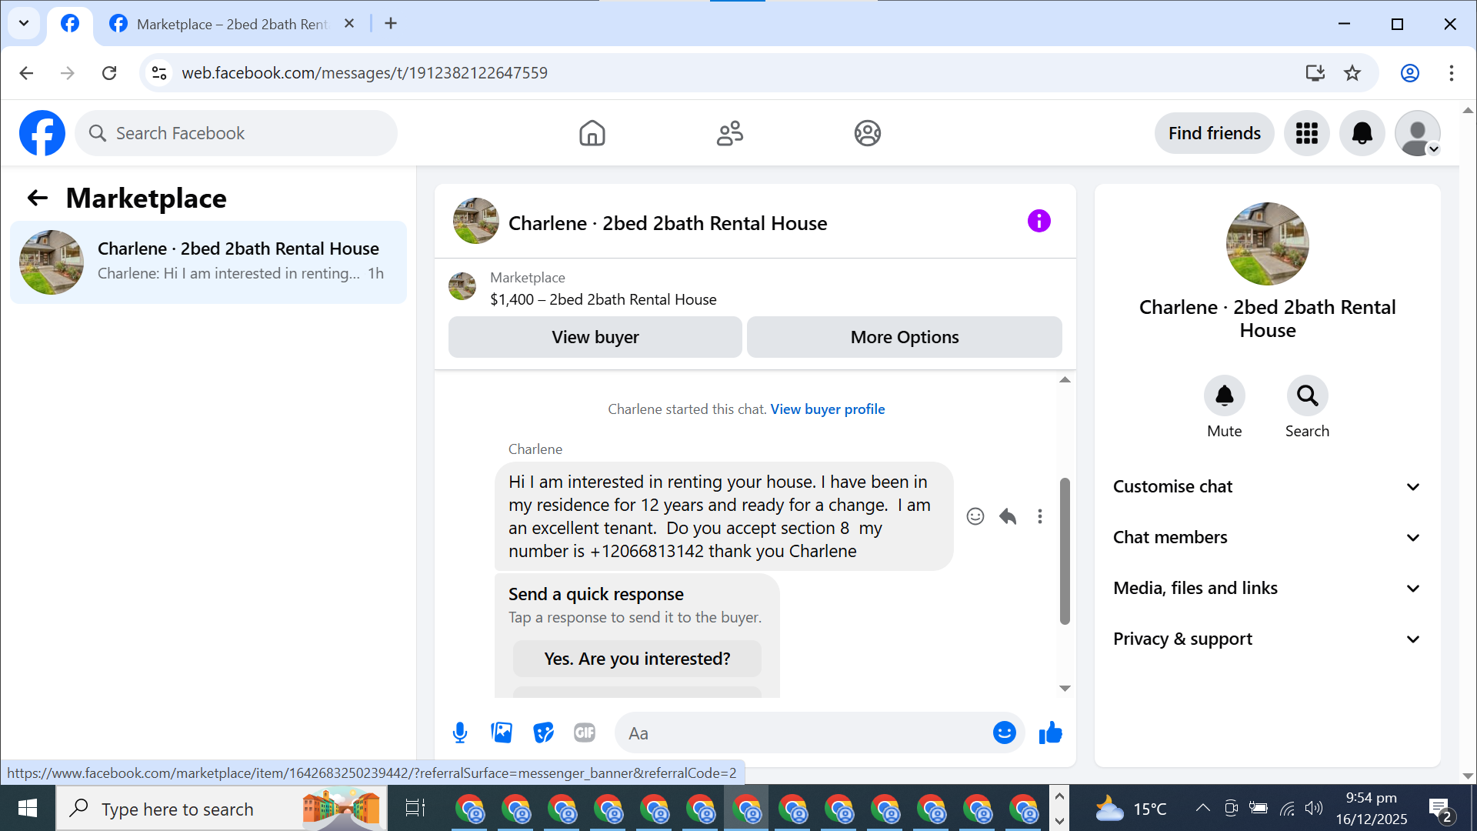The image size is (1477, 831).
Task: Close the Marketplace browser tab
Action: 349,24
